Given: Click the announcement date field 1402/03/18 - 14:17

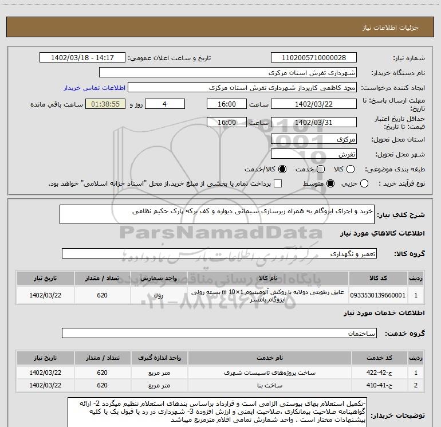Looking at the screenshot, I should [x=82, y=57].
